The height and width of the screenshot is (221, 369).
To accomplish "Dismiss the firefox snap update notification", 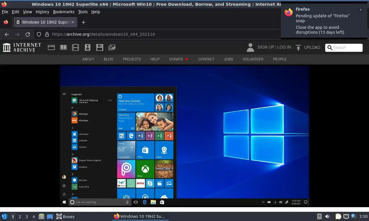I will click(360, 10).
